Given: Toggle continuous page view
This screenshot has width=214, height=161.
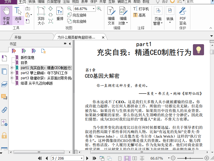Looking at the screenshot, I should tap(127, 158).
